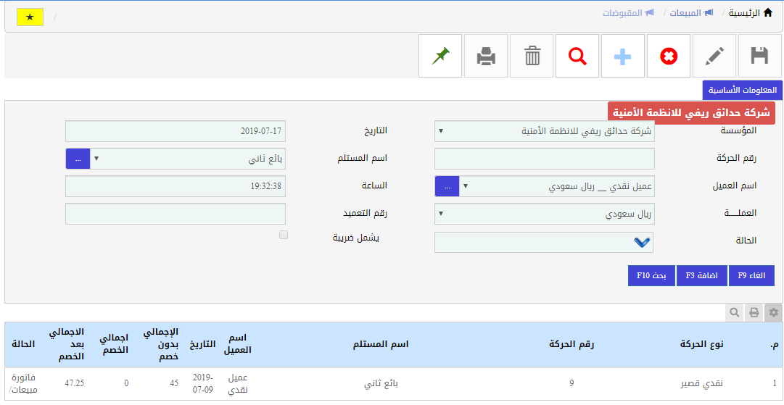Go to المبيعات in the breadcrumb
Screen dimensions: 784x405
coord(689,13)
